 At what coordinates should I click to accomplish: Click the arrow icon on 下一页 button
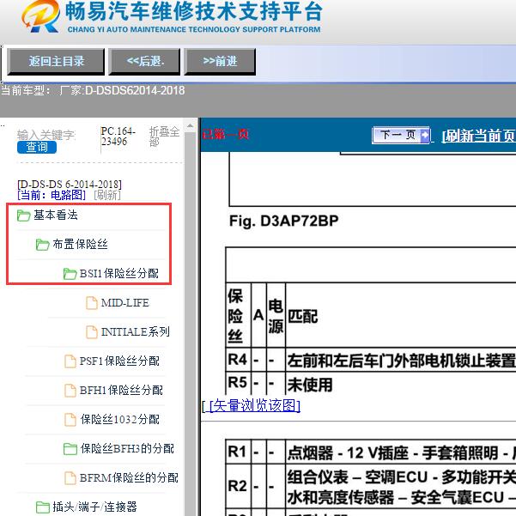pyautogui.click(x=425, y=135)
